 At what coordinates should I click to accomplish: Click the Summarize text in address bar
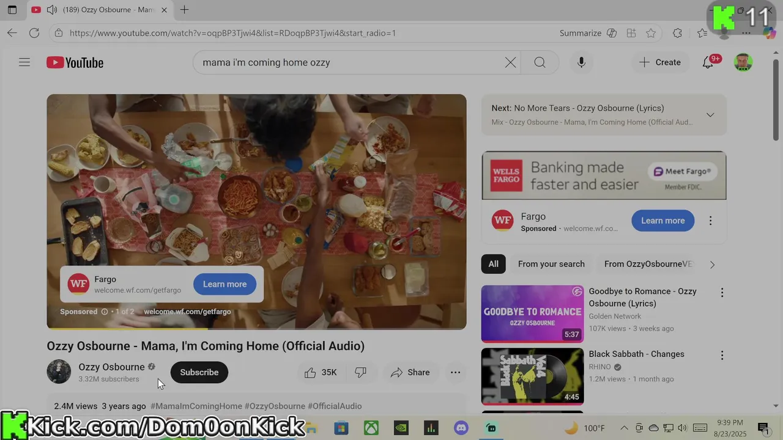click(581, 33)
